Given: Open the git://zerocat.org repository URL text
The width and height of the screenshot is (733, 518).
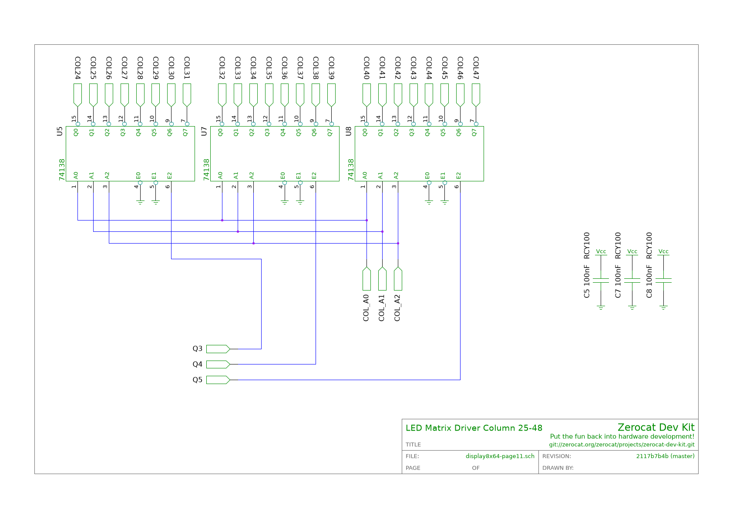Looking at the screenshot, I should pos(622,445).
